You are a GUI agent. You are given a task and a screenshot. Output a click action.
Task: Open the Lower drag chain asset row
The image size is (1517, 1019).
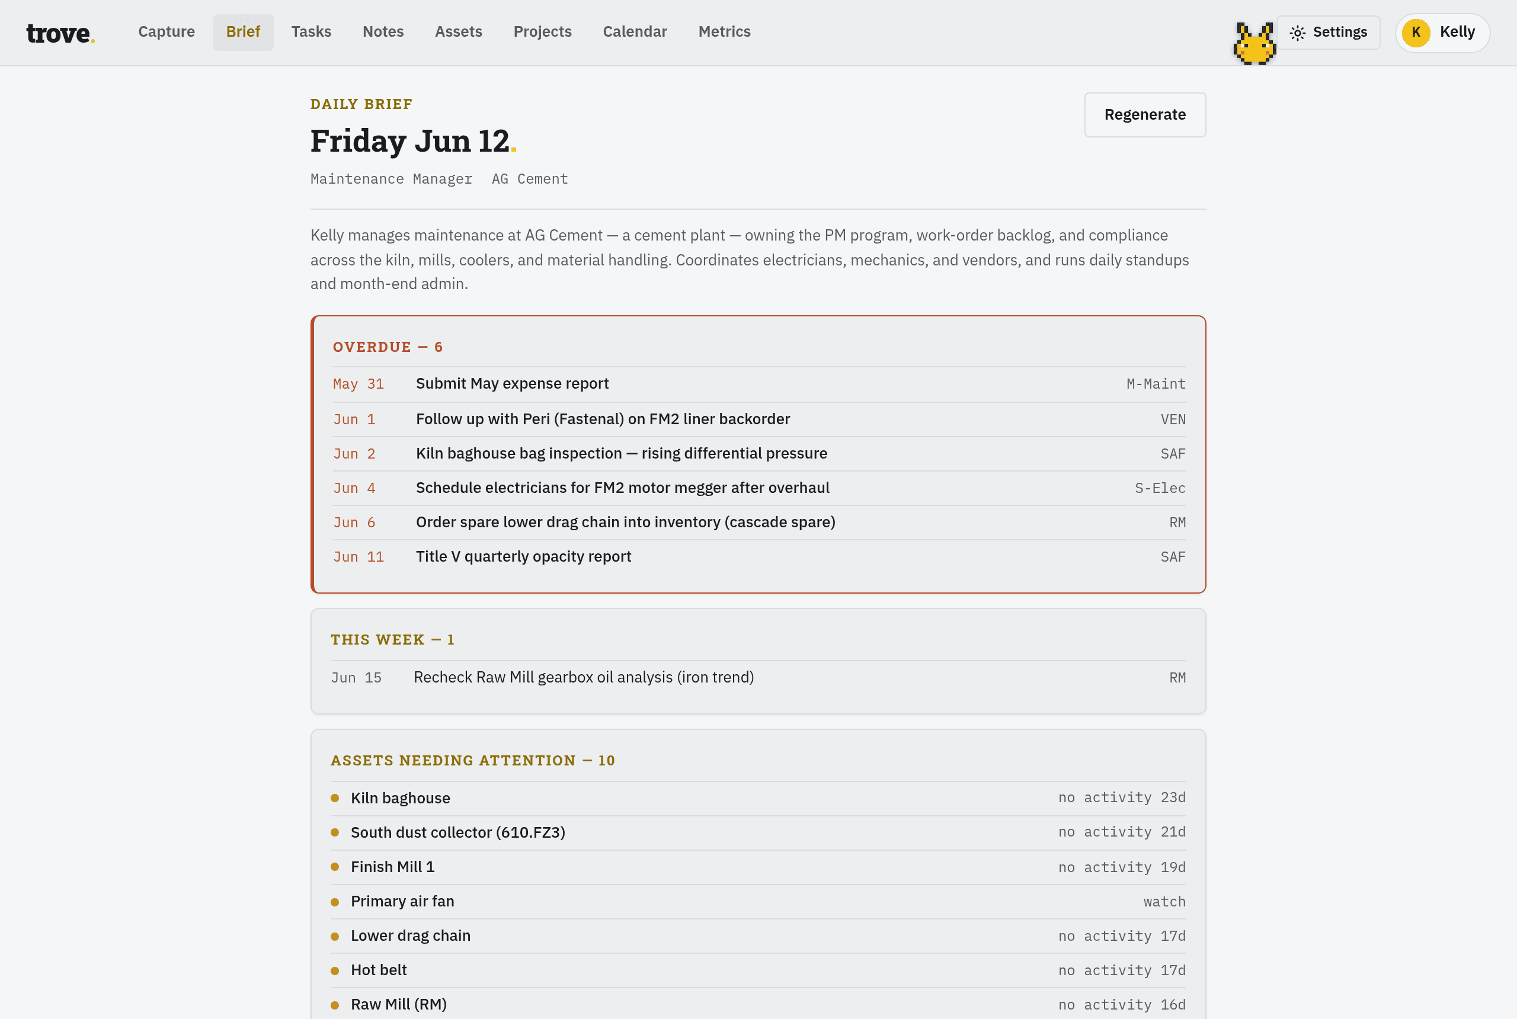758,936
